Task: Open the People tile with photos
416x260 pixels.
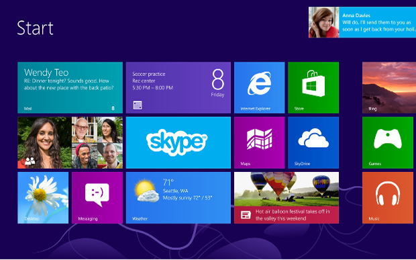Action: pos(70,142)
